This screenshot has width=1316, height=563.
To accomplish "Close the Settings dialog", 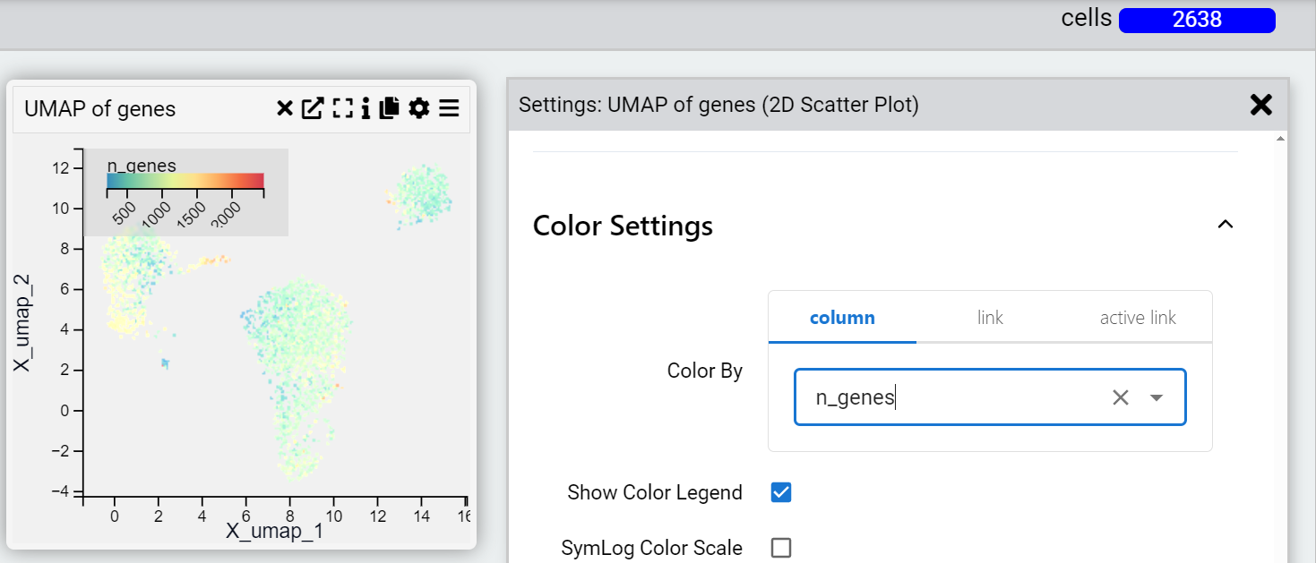I will (1260, 105).
